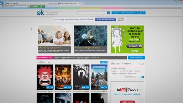Screen dimensions: 183x103
Task: Select the Your Family's Media Guide tab
Action: click(69, 4)
